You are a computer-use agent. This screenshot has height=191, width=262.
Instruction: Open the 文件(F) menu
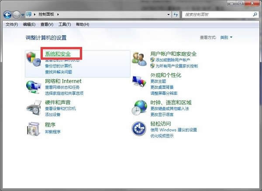pyautogui.click(x=12, y=24)
